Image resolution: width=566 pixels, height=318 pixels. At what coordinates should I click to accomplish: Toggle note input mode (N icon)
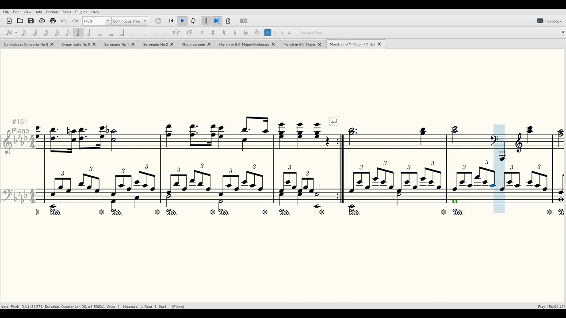(x=9, y=33)
